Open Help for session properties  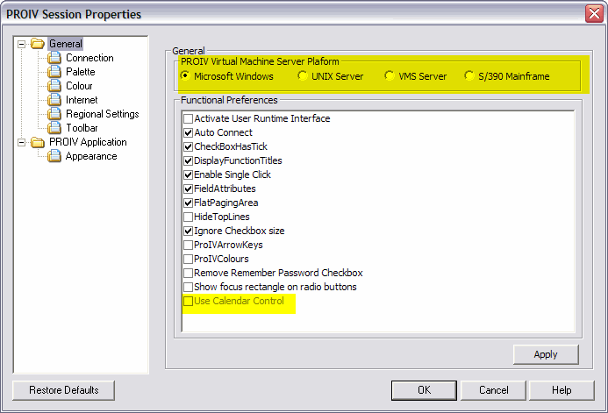click(562, 390)
